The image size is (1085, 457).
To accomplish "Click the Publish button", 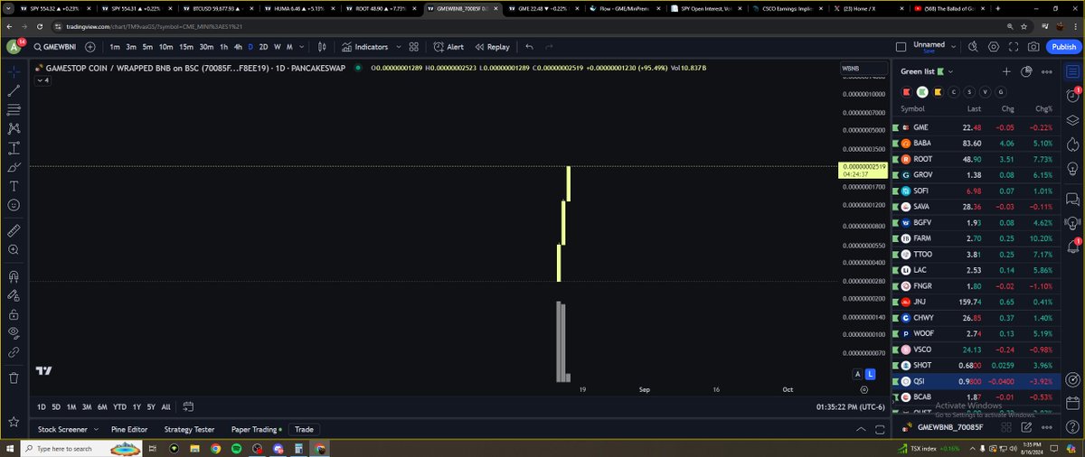I will tap(1063, 47).
